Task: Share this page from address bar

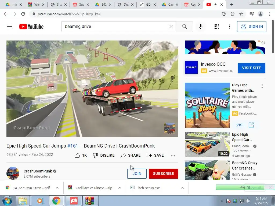Action: (232, 14)
